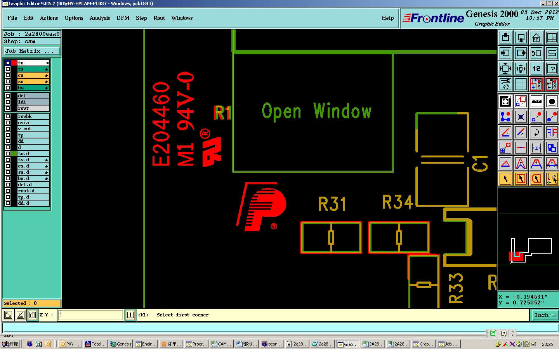The width and height of the screenshot is (559, 349).
Task: Click the ruler measure tool icon
Action: click(536, 101)
